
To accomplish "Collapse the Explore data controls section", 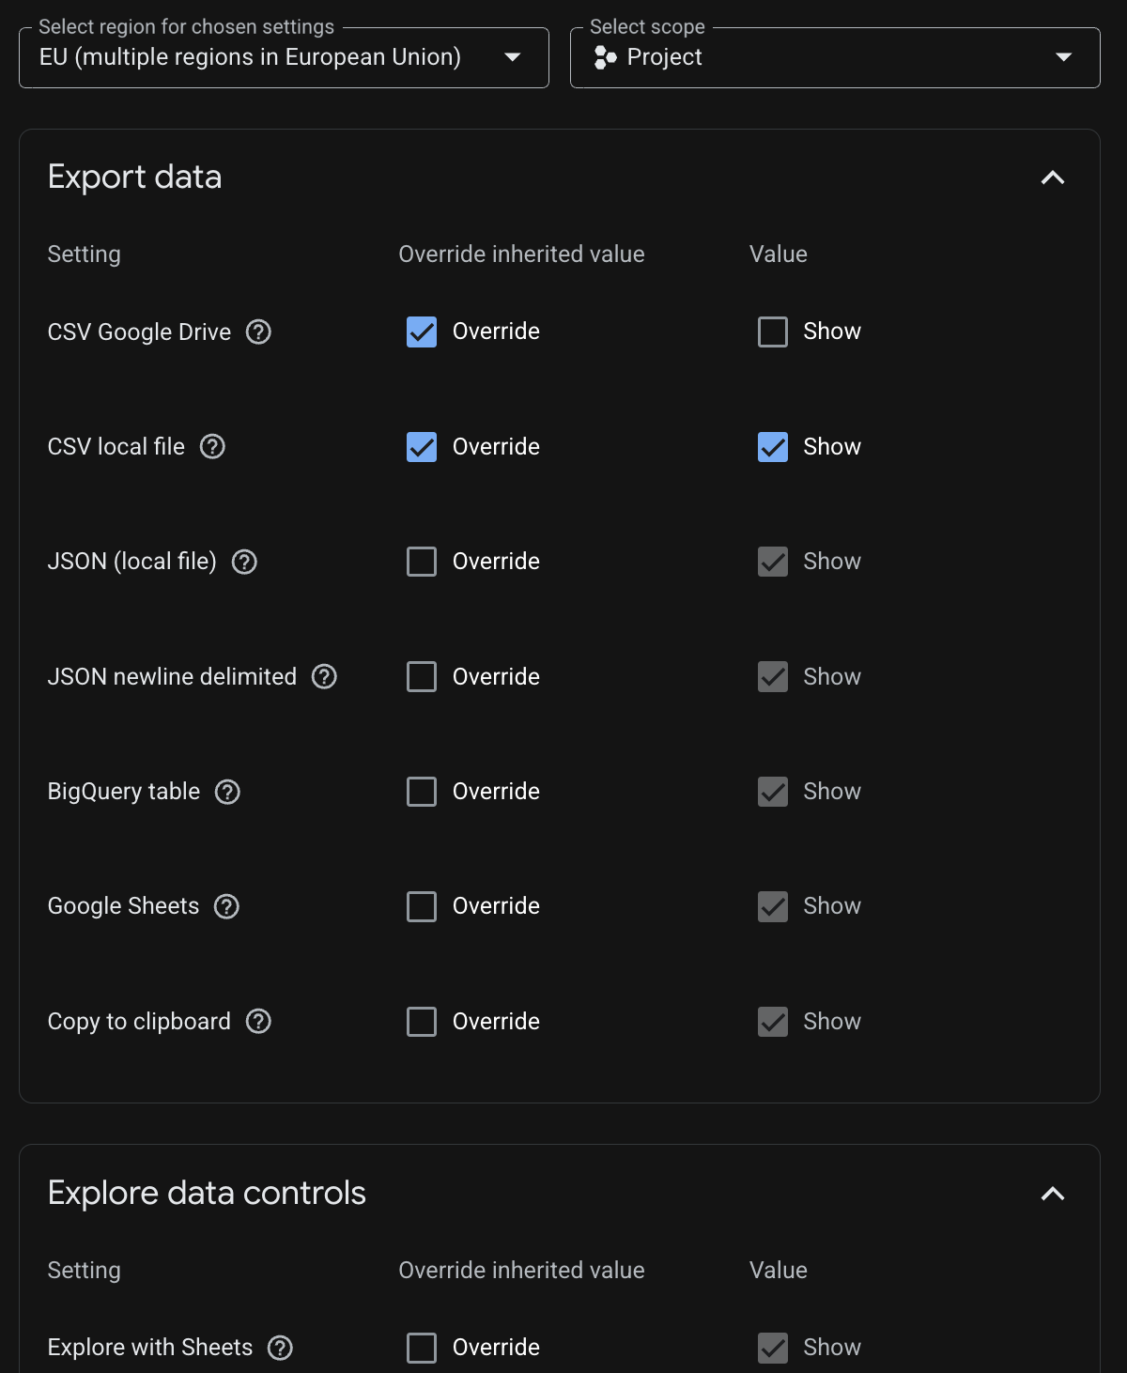I will (x=1053, y=1194).
